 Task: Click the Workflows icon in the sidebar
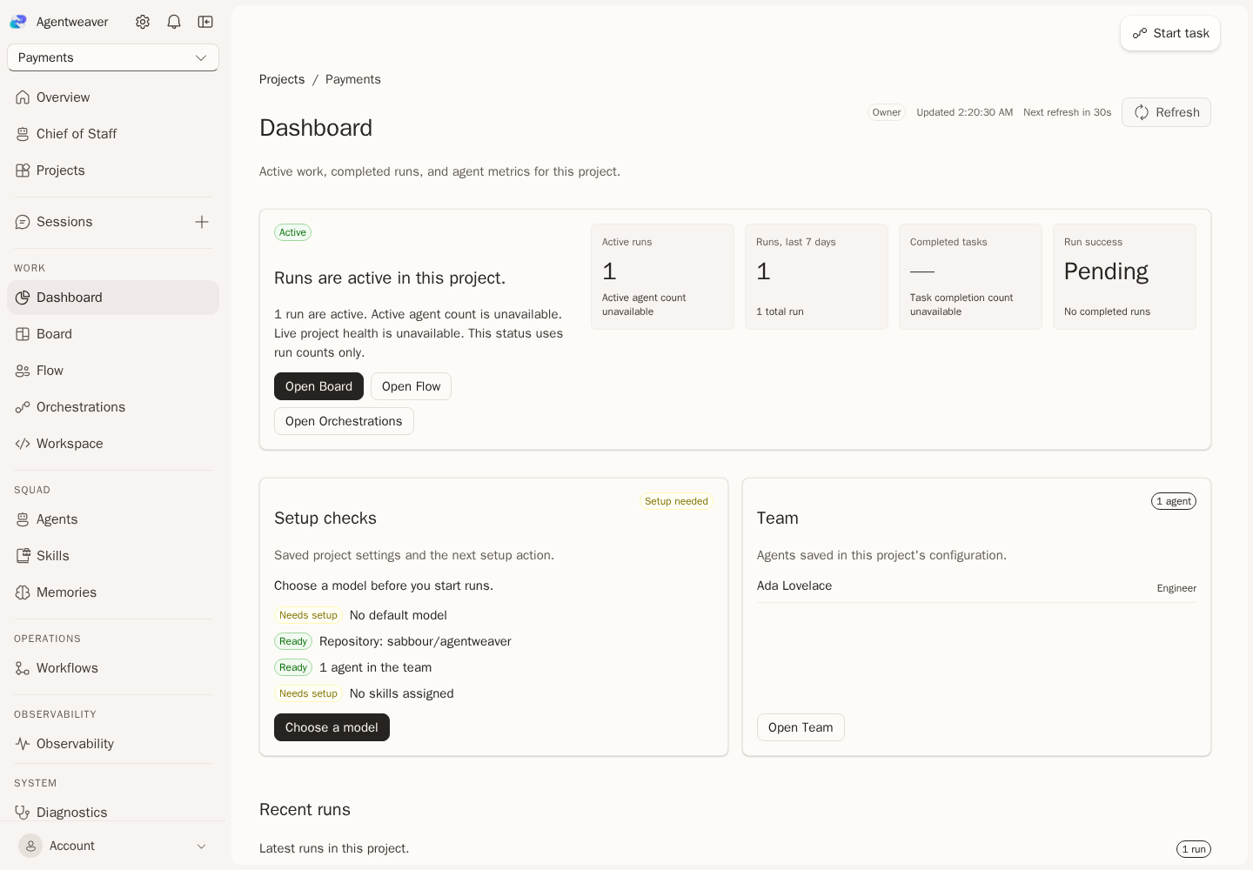click(23, 668)
